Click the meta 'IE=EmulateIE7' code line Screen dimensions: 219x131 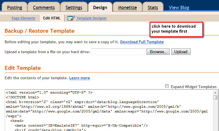tap(81, 125)
